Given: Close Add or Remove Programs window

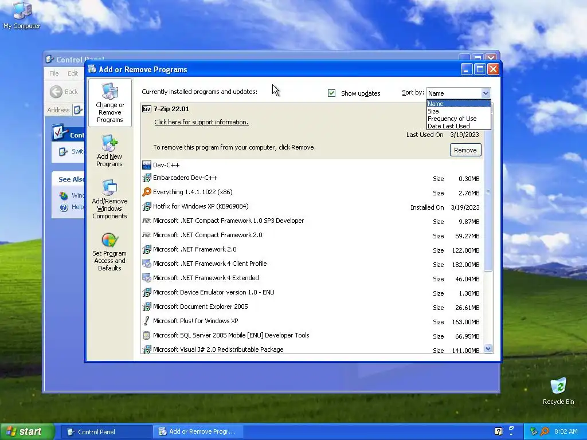Looking at the screenshot, I should pos(494,69).
